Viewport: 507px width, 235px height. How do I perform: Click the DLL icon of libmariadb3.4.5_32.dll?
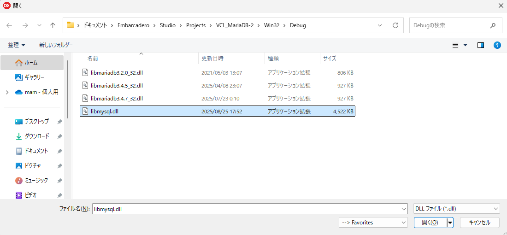pyautogui.click(x=85, y=86)
